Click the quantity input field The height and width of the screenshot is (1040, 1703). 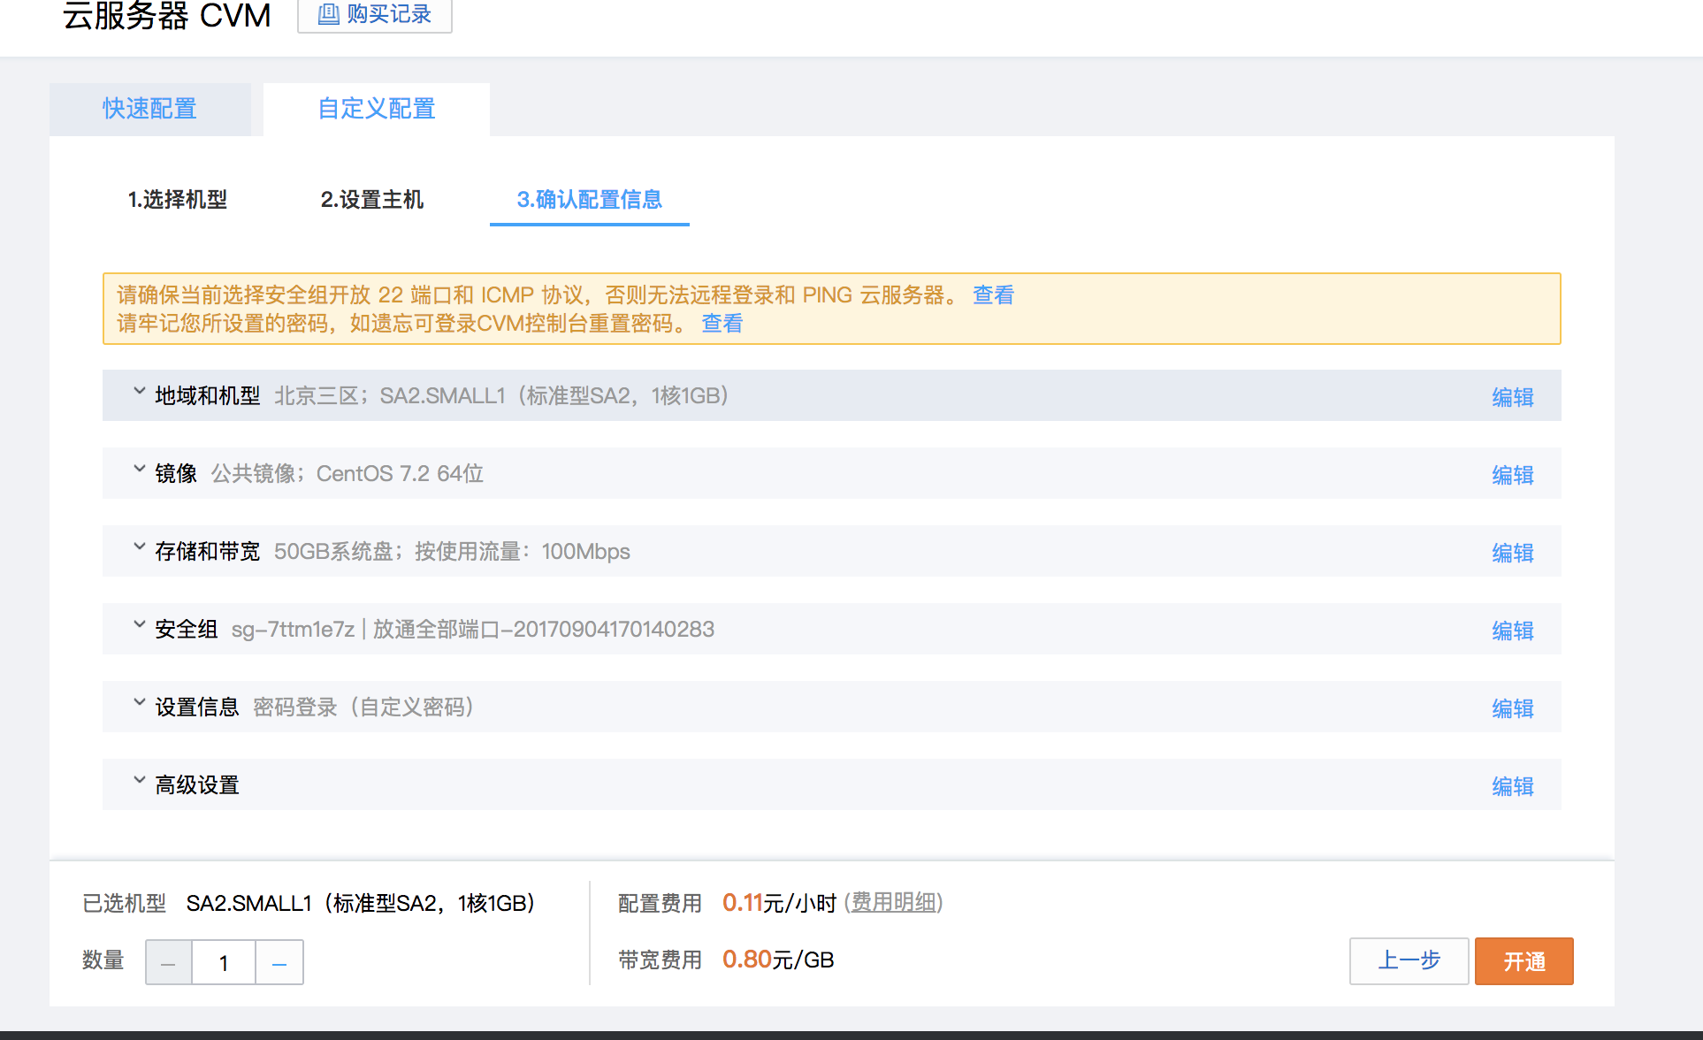(x=224, y=962)
